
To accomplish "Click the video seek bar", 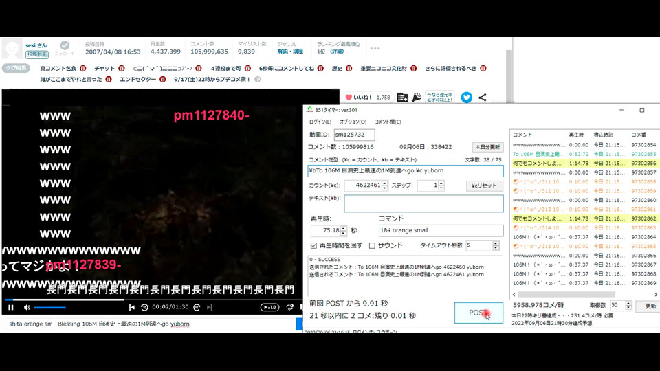I will (153, 300).
